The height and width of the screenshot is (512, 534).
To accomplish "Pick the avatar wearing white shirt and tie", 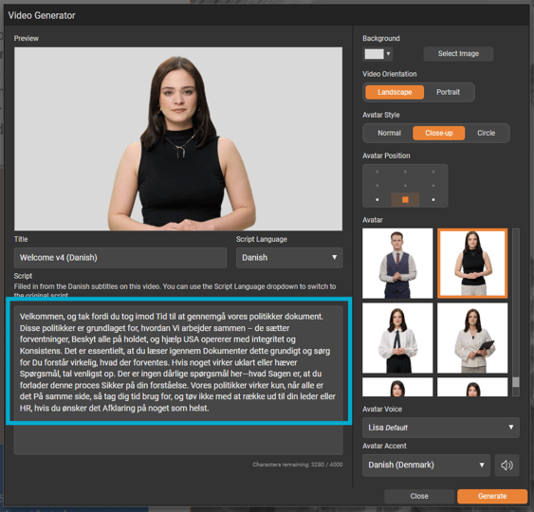I will [x=397, y=338].
